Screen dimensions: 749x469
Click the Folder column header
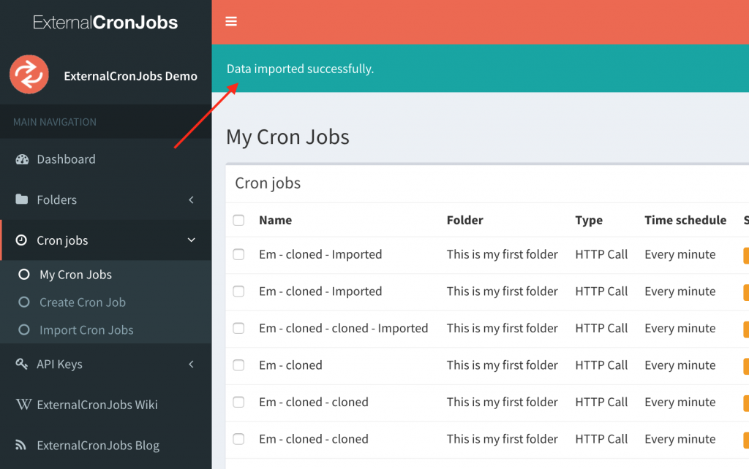[464, 220]
